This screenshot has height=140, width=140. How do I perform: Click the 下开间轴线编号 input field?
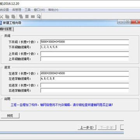pos(84,47)
